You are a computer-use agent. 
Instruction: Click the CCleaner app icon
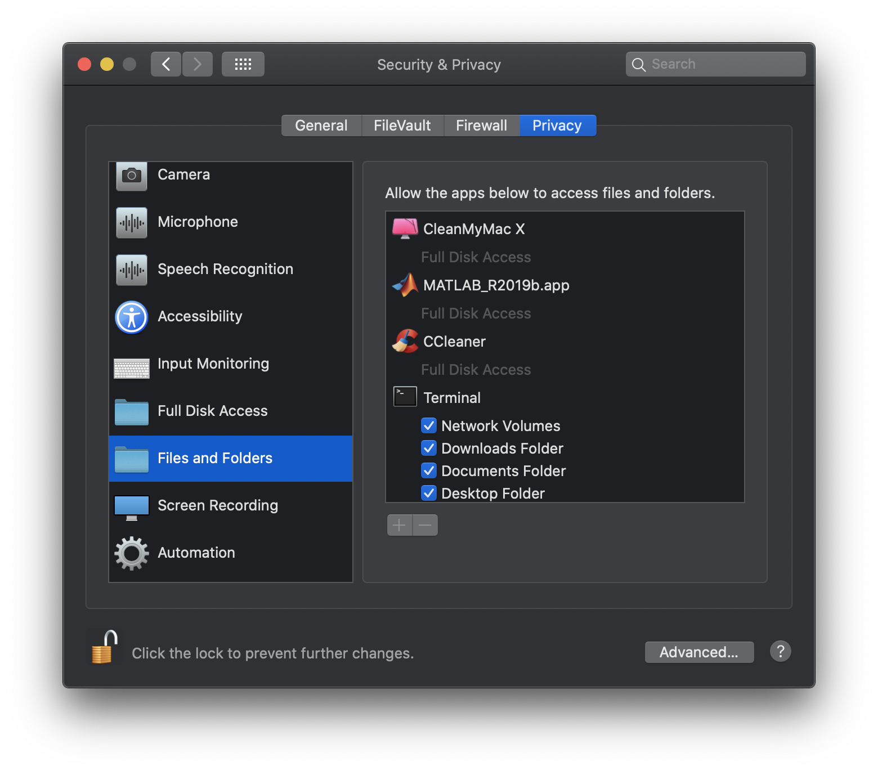coord(405,341)
